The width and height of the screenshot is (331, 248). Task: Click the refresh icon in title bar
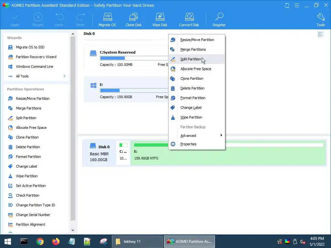click(287, 5)
